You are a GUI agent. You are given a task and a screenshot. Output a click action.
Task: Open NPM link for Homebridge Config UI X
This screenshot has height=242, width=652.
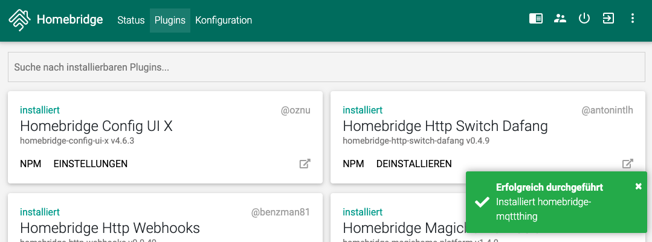31,164
